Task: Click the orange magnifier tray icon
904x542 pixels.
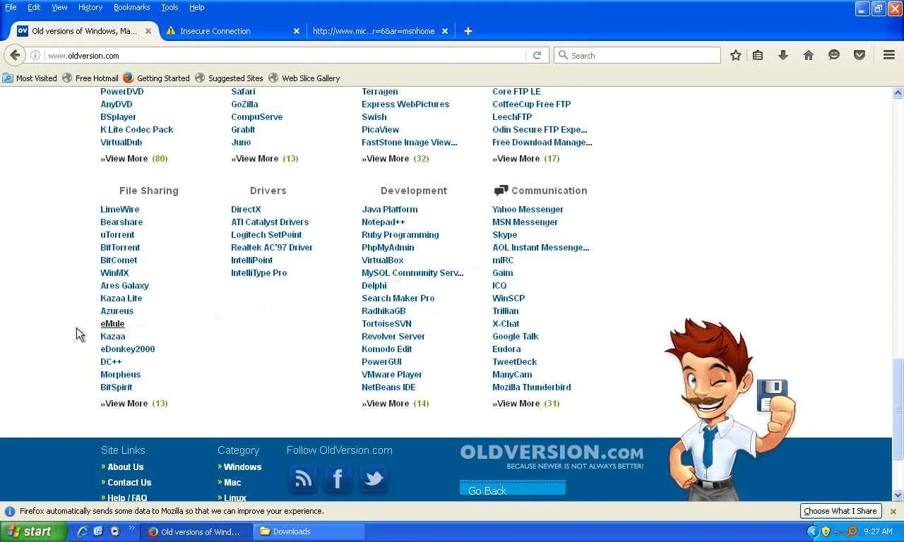Action: pos(852,531)
